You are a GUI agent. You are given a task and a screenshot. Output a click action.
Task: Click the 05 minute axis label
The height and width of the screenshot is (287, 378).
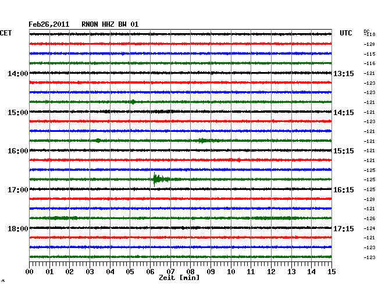coord(130,272)
